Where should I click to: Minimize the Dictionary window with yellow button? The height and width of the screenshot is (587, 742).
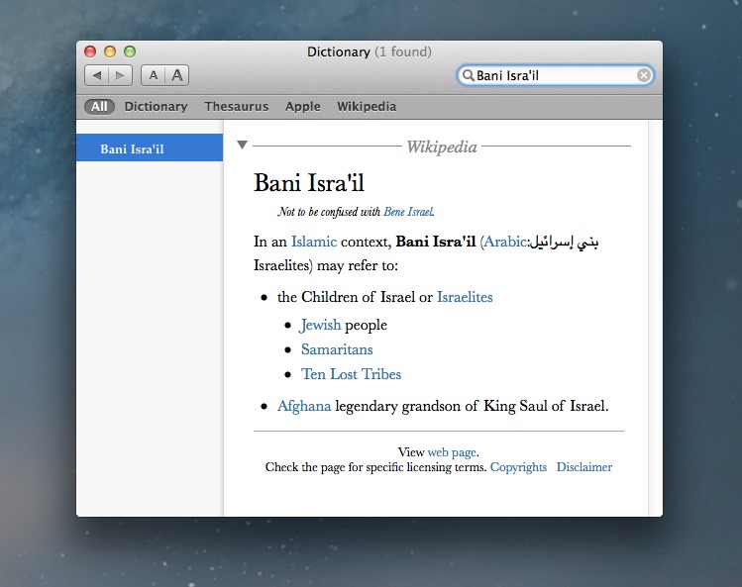pos(110,51)
